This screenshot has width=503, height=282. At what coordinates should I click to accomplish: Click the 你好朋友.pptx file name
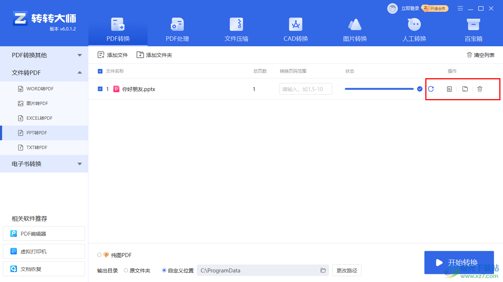(139, 89)
